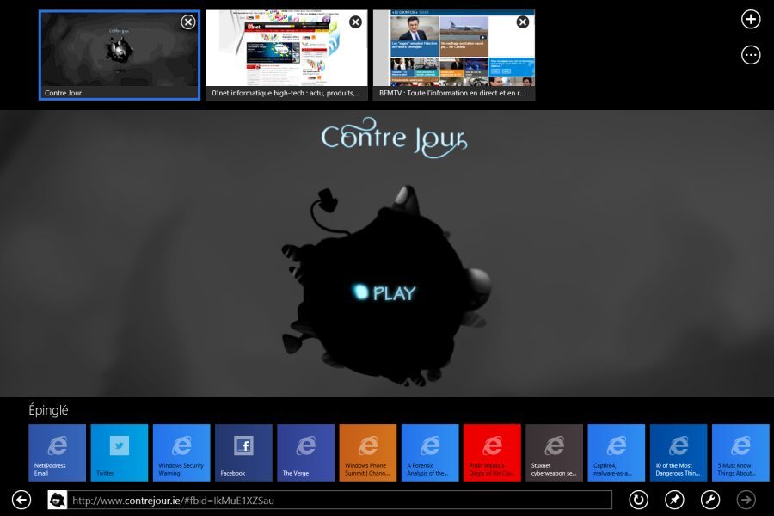Open the red Putin pinned tile
The height and width of the screenshot is (516, 774).
click(492, 452)
